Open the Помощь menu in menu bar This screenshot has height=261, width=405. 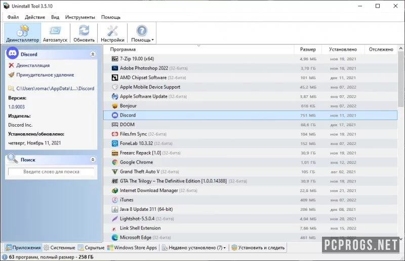point(111,17)
